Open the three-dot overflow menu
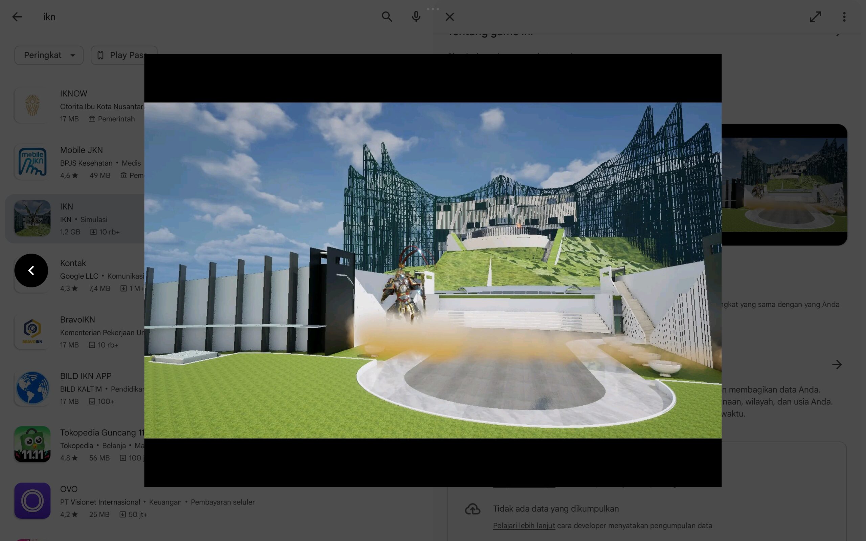 pyautogui.click(x=844, y=17)
